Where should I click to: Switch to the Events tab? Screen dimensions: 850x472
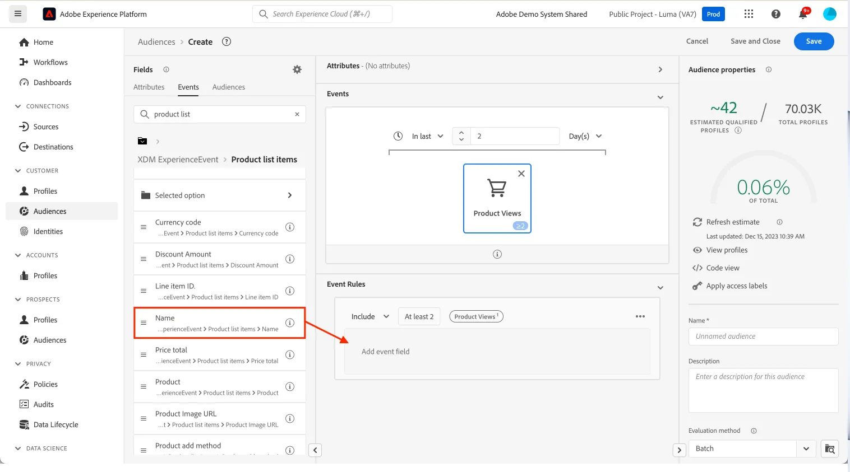[x=188, y=87]
